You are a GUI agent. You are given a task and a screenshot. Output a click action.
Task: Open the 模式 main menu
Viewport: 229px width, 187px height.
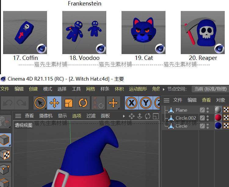48,89
